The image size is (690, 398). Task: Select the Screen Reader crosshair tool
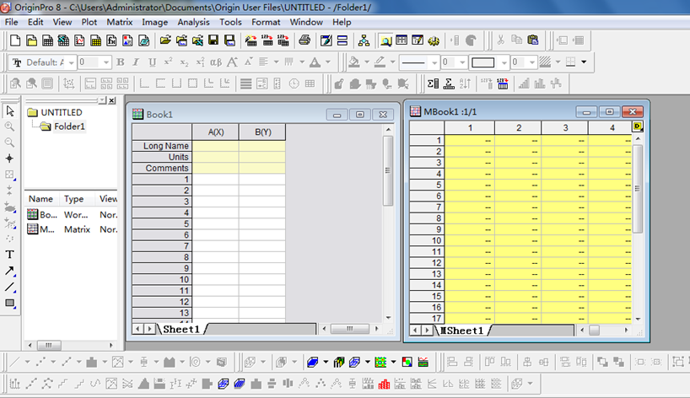pyautogui.click(x=10, y=159)
